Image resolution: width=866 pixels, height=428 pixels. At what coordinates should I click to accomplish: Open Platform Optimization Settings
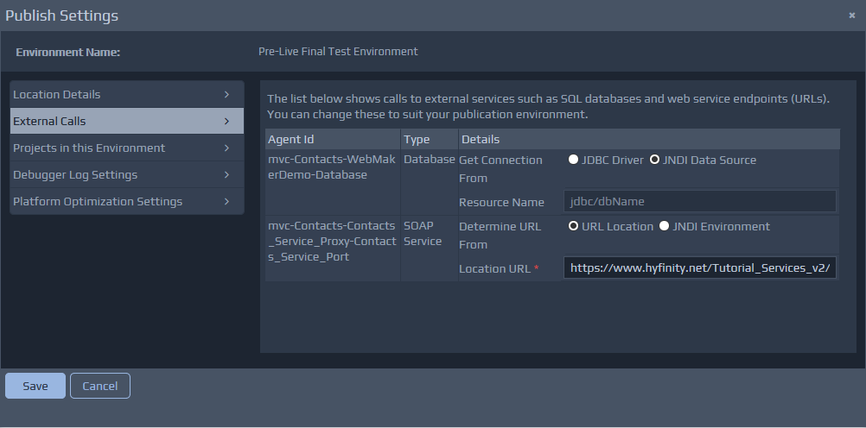pos(98,201)
